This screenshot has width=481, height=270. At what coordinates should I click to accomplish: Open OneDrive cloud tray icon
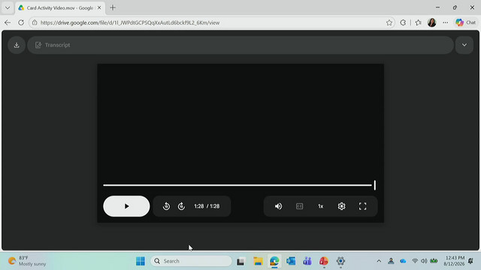[x=403, y=261]
